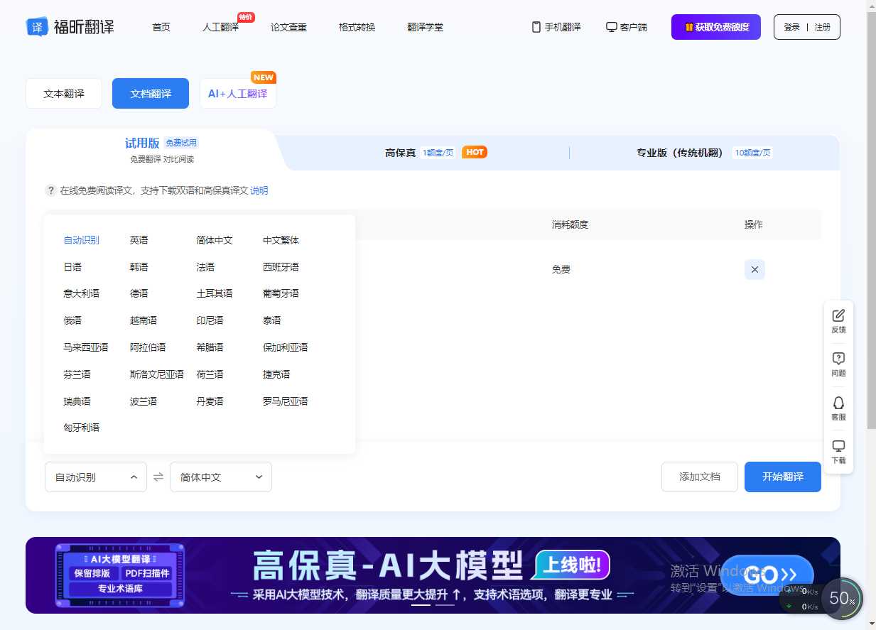Click the banner carousel second indicator dot
This screenshot has height=630, width=876.
(445, 605)
